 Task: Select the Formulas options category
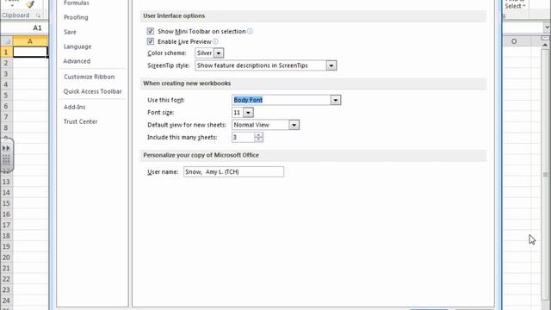(x=77, y=3)
